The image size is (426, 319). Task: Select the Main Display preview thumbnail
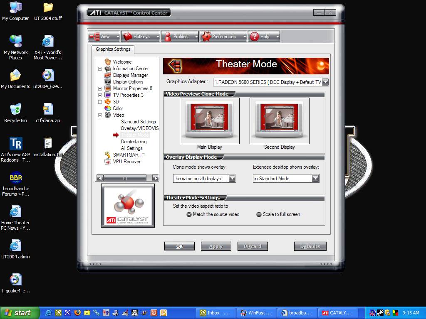210,121
